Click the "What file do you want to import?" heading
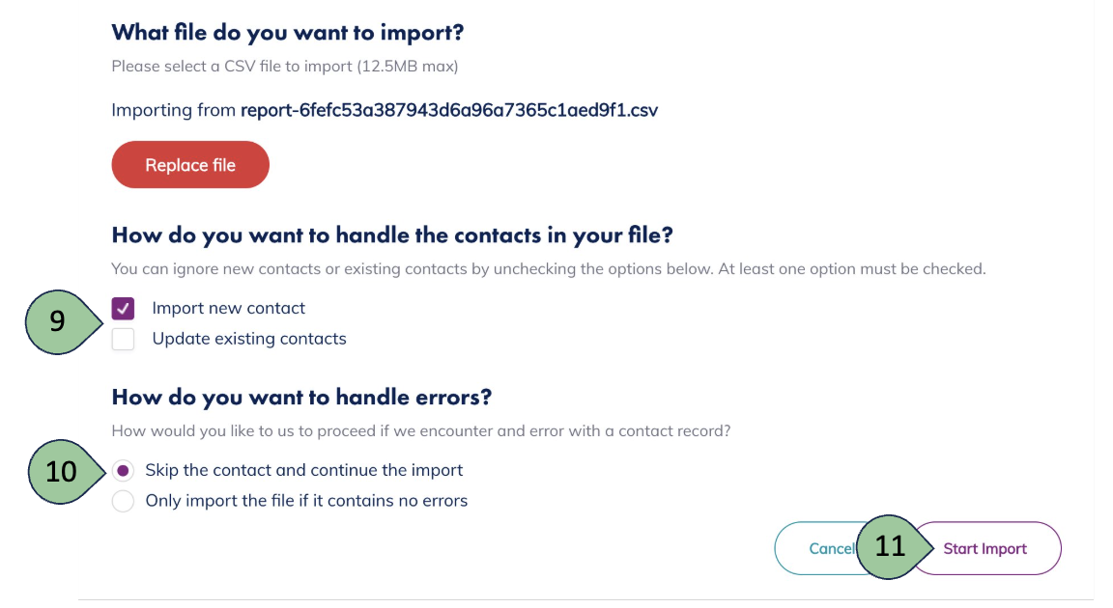This screenshot has width=1113, height=608. click(x=288, y=33)
